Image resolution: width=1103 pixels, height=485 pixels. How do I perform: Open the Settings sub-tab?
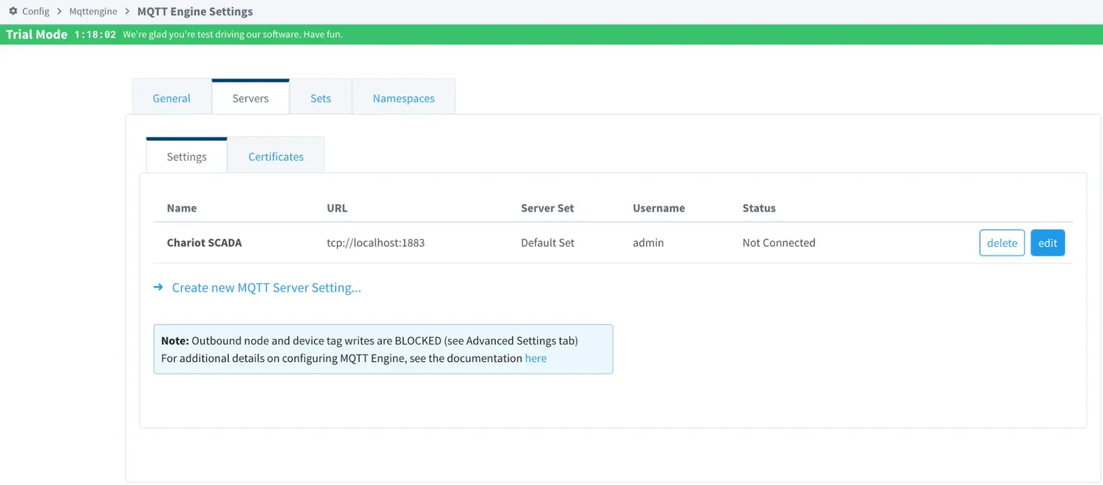click(187, 157)
